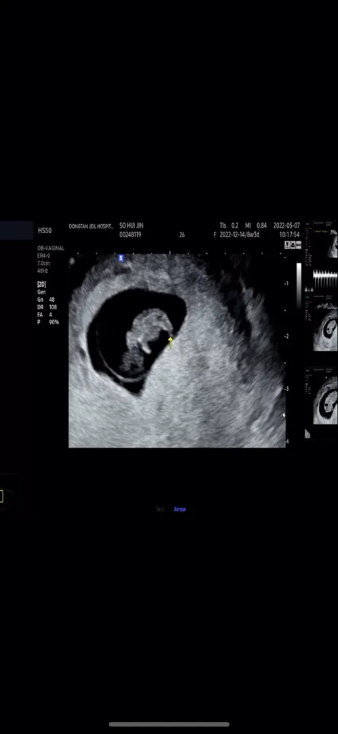Image resolution: width=338 pixels, height=734 pixels.
Task: Click the iOS home indicator bar
Action: (169, 724)
